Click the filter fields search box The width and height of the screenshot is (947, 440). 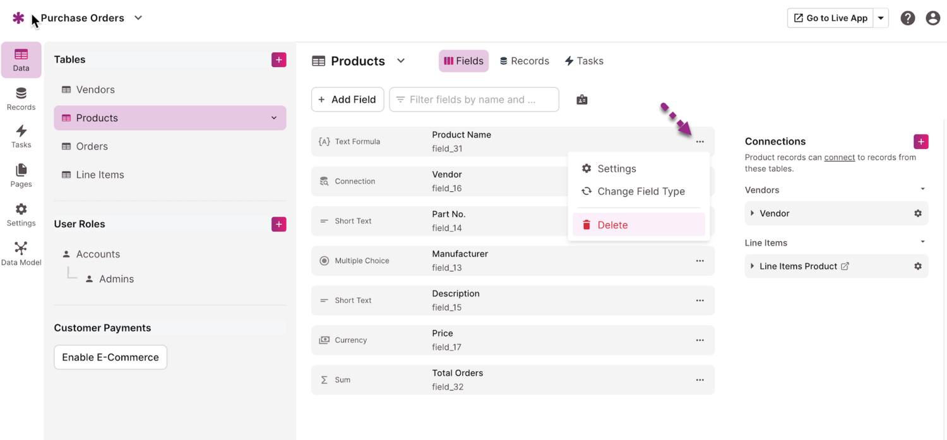pos(473,100)
